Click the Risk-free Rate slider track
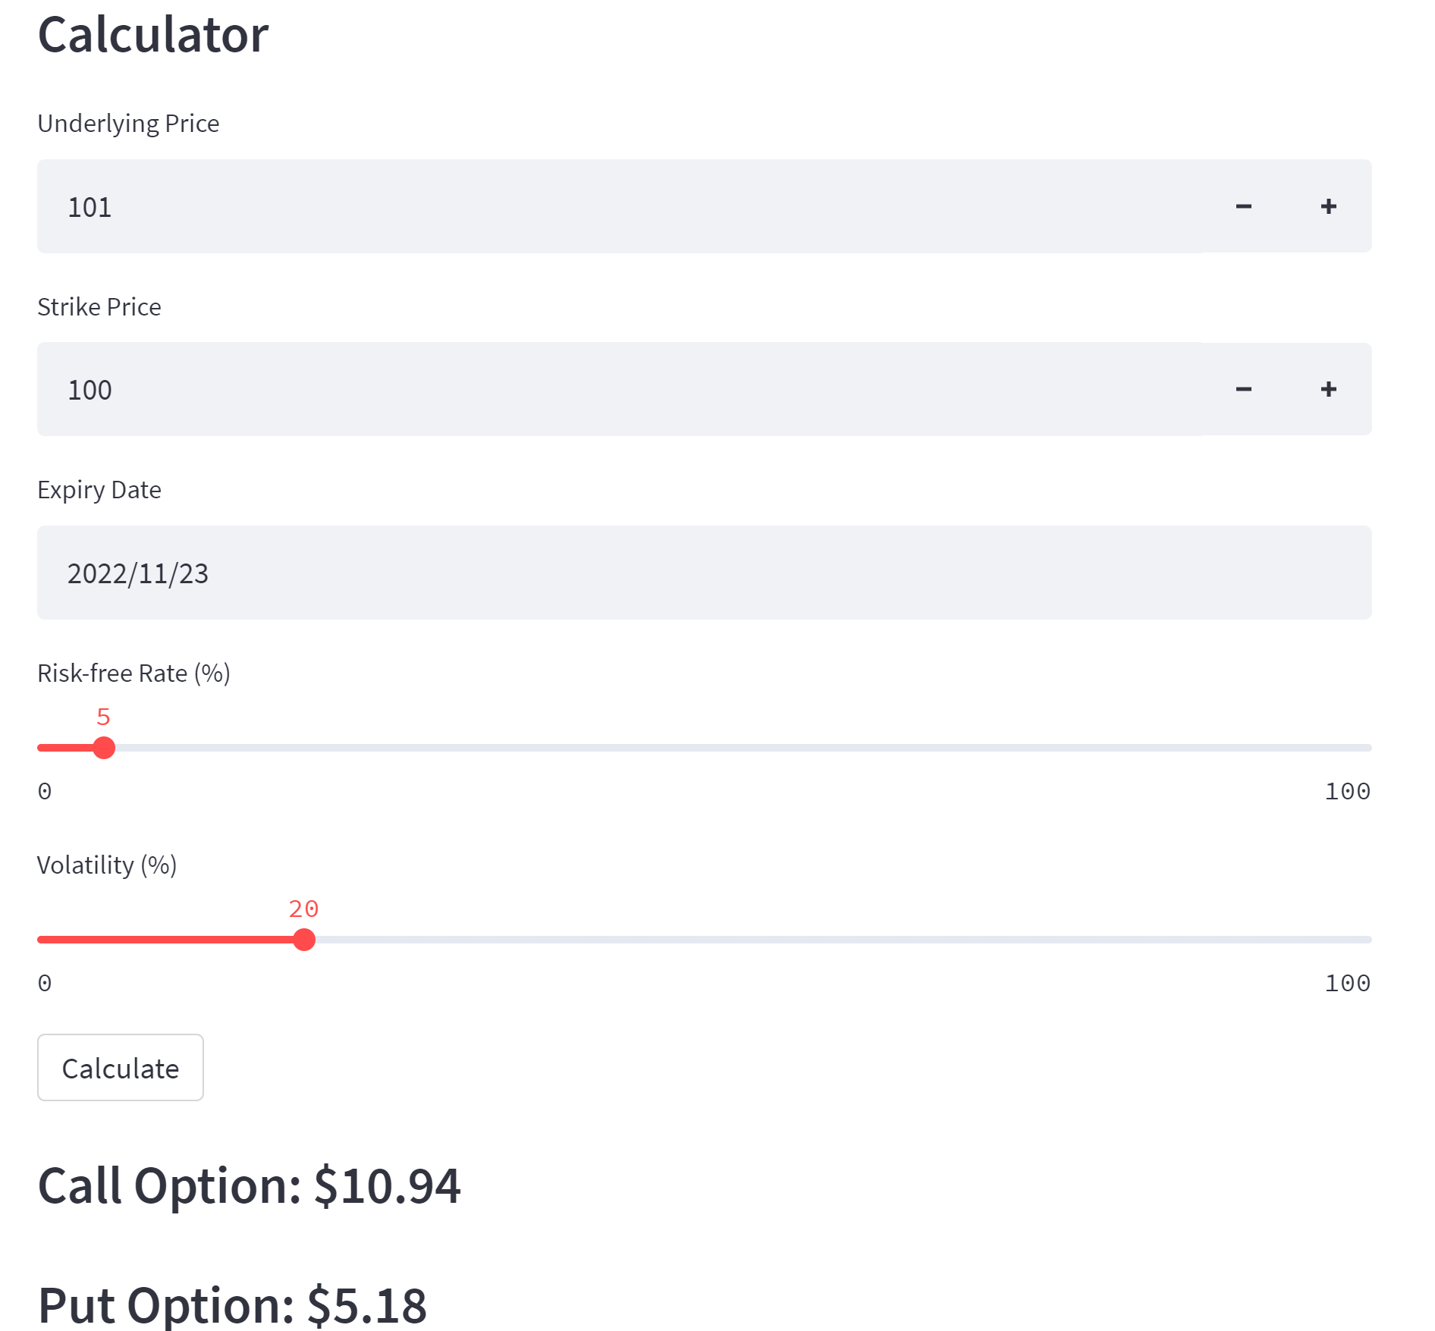Image resolution: width=1435 pixels, height=1331 pixels. click(x=683, y=748)
